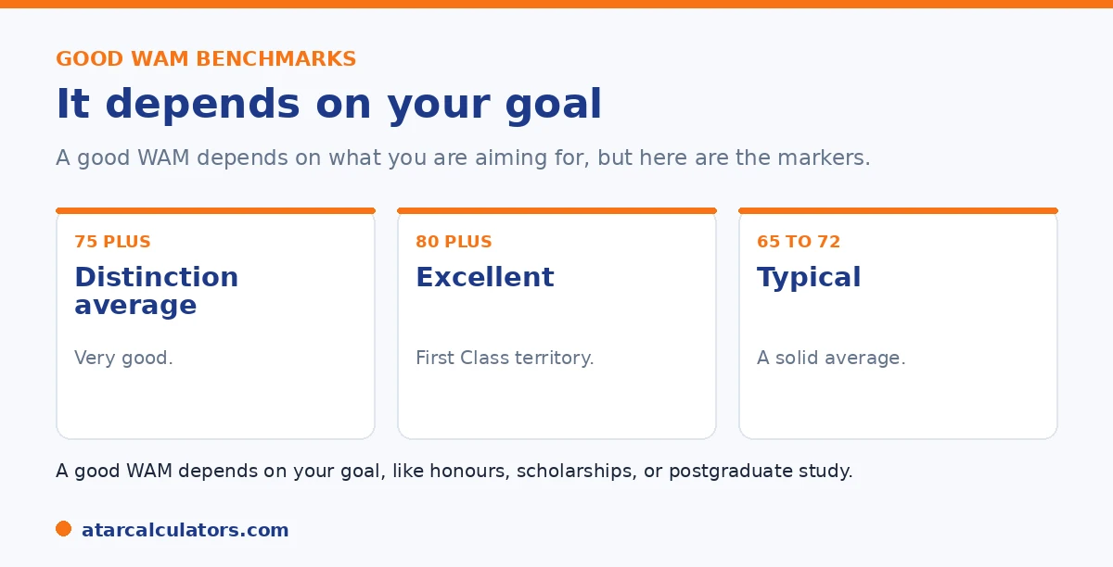Viewport: 1113px width, 567px height.
Task: Click the orange bar atop the Excellent card
Action: coord(556,210)
